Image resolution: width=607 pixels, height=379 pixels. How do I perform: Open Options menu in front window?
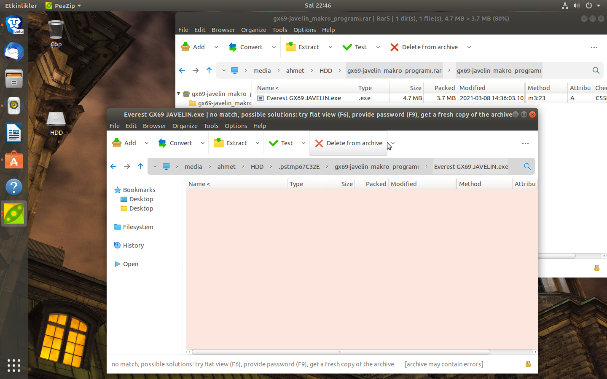236,126
